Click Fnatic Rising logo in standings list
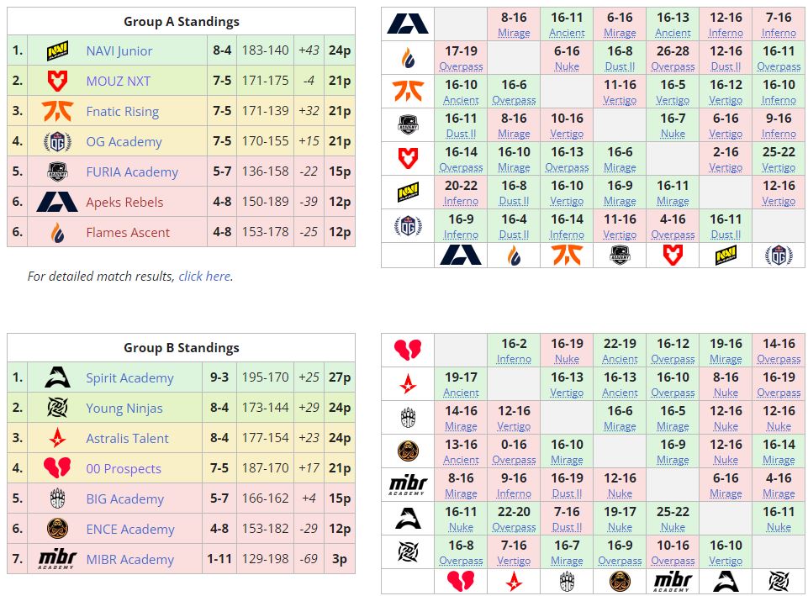 click(x=57, y=111)
